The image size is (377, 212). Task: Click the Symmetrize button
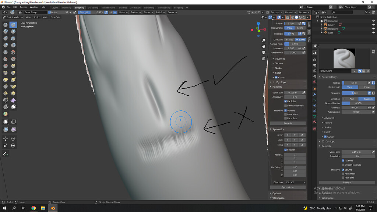[288, 187]
